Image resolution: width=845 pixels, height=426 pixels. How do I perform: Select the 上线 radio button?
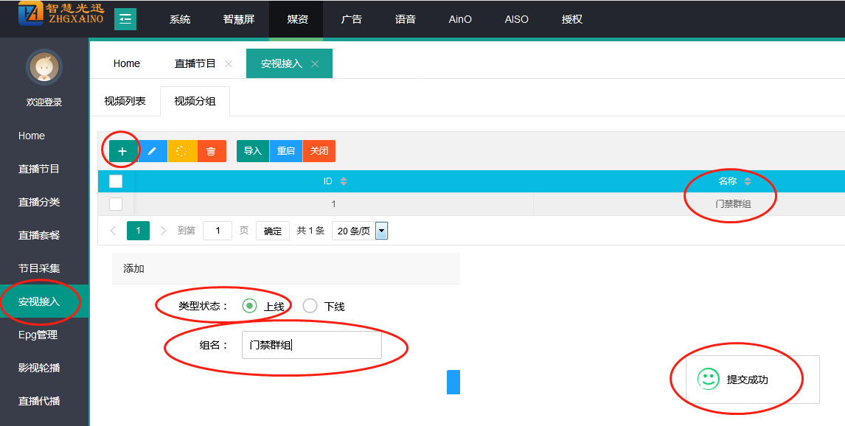250,306
